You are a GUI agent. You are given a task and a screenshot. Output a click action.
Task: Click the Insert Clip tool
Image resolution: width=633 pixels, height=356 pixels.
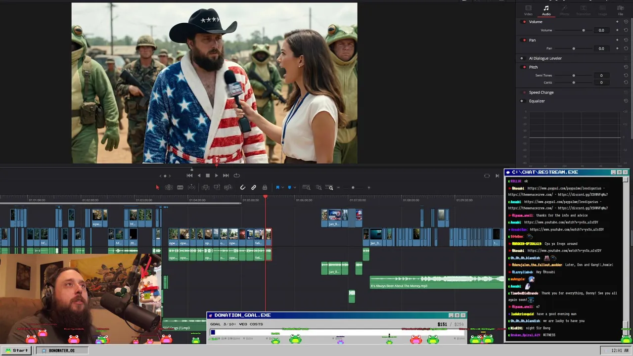point(206,187)
